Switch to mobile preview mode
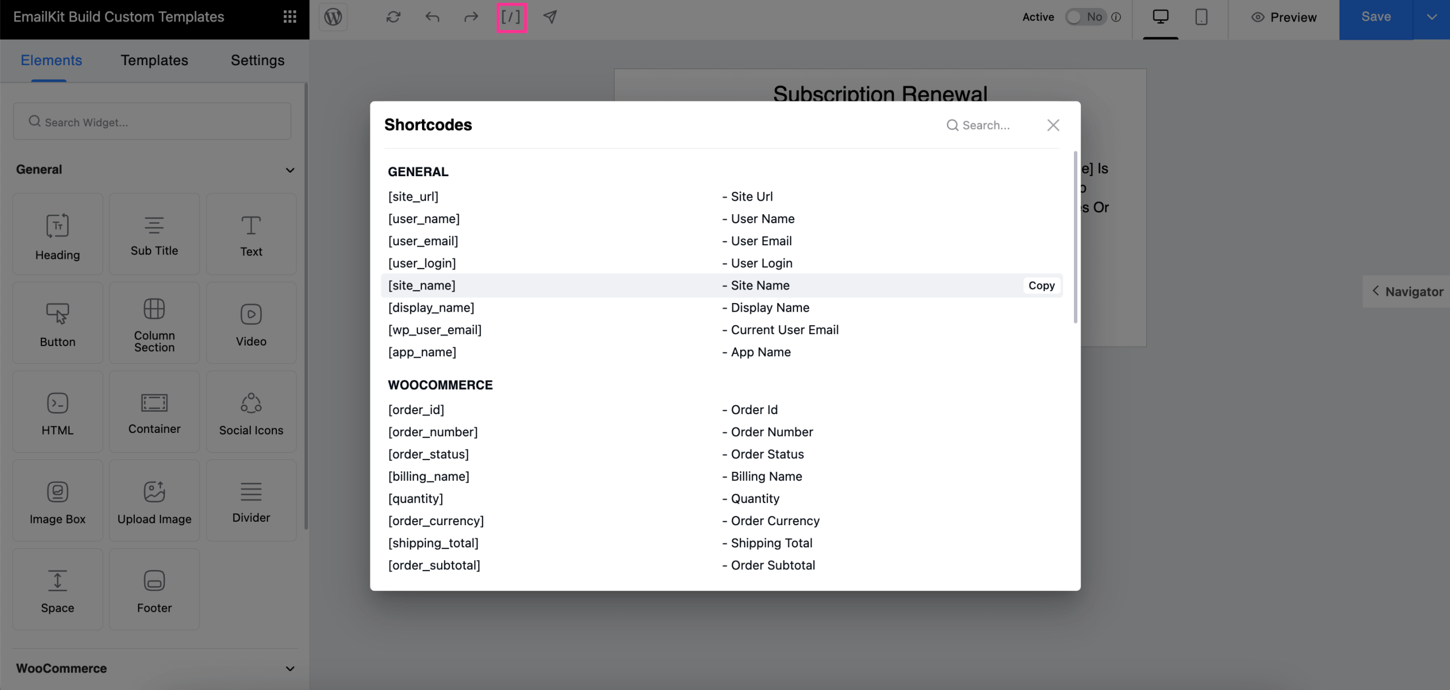 click(x=1201, y=17)
